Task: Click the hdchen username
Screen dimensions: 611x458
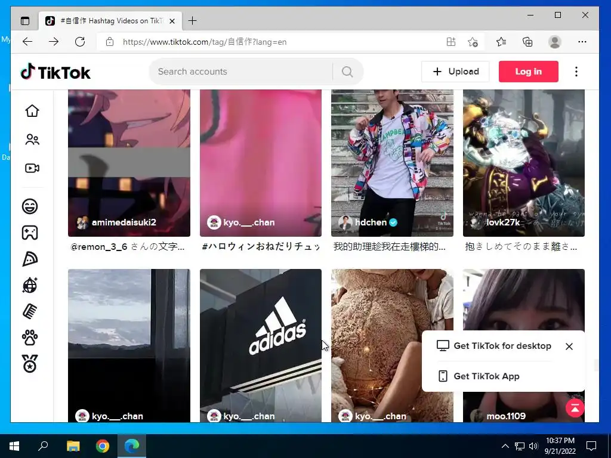Action: click(371, 222)
